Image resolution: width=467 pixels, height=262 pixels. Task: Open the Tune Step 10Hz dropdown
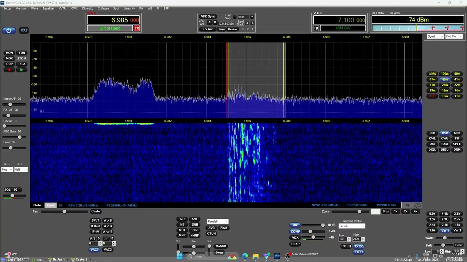pyautogui.click(x=243, y=17)
